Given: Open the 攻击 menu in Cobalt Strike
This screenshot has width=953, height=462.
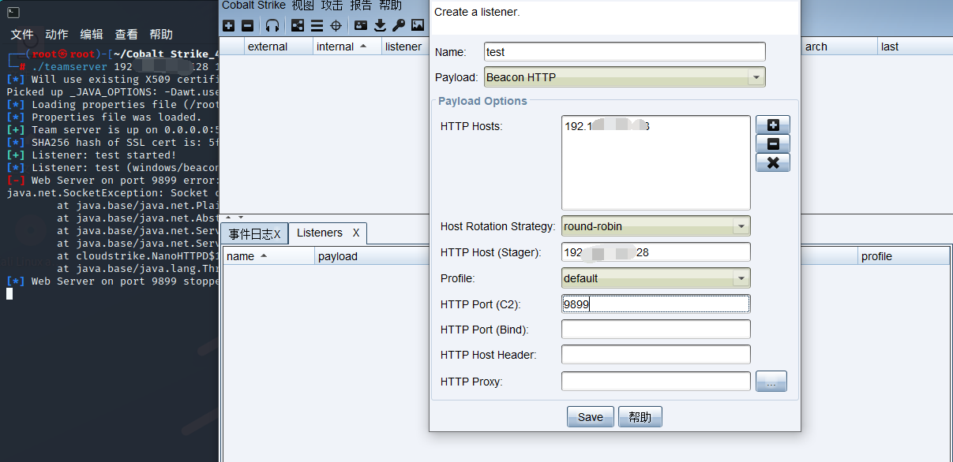Looking at the screenshot, I should point(332,6).
